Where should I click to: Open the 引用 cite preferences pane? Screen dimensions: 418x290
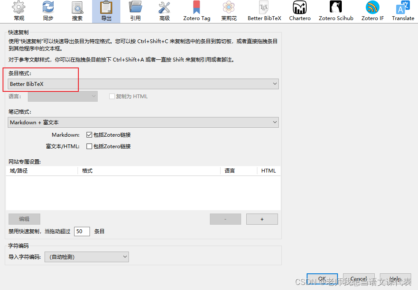[135, 12]
